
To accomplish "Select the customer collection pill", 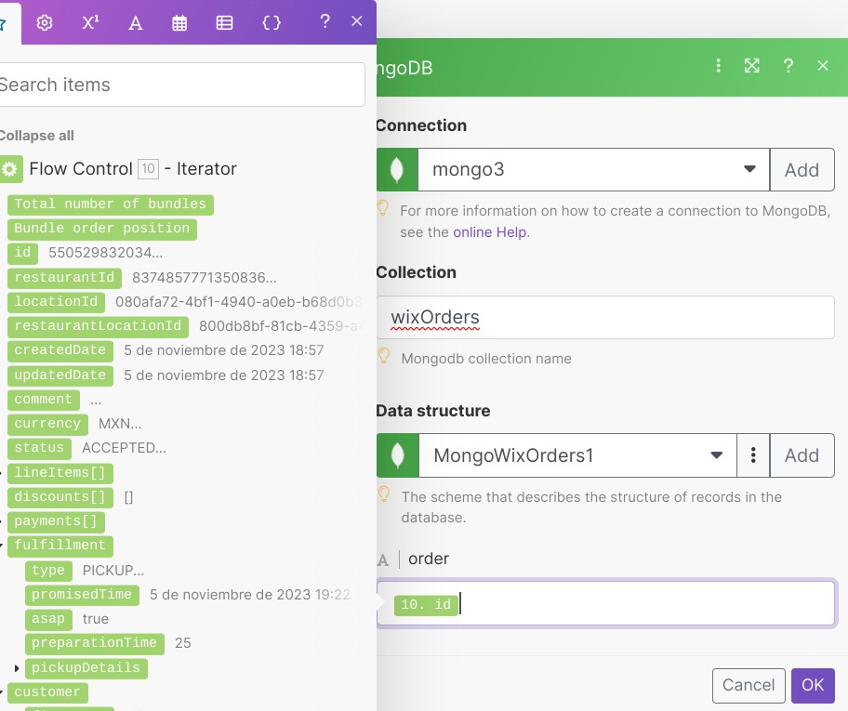I will 47,693.
